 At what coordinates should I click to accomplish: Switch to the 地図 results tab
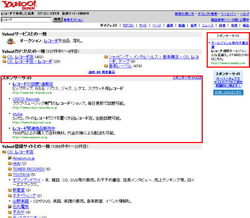[x=234, y=26]
